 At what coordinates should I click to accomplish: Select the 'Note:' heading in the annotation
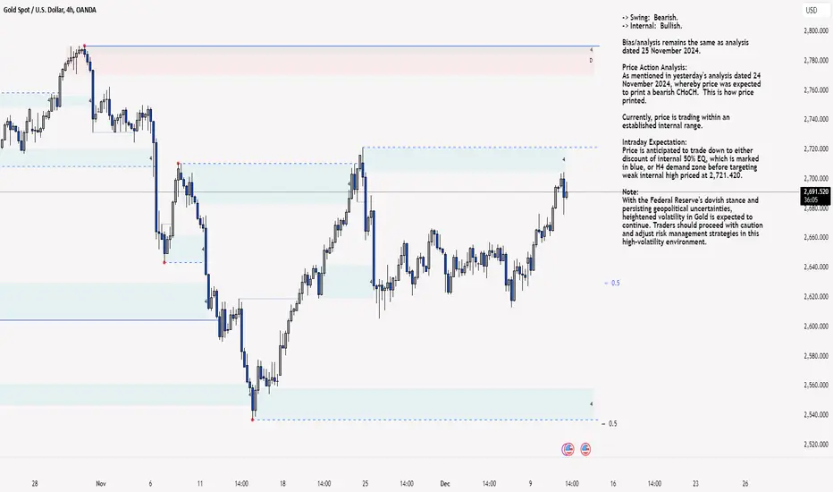[x=630, y=191]
